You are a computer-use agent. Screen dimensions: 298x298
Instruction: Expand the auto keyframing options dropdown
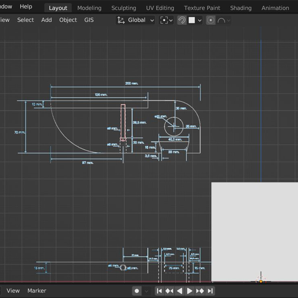coord(147,291)
